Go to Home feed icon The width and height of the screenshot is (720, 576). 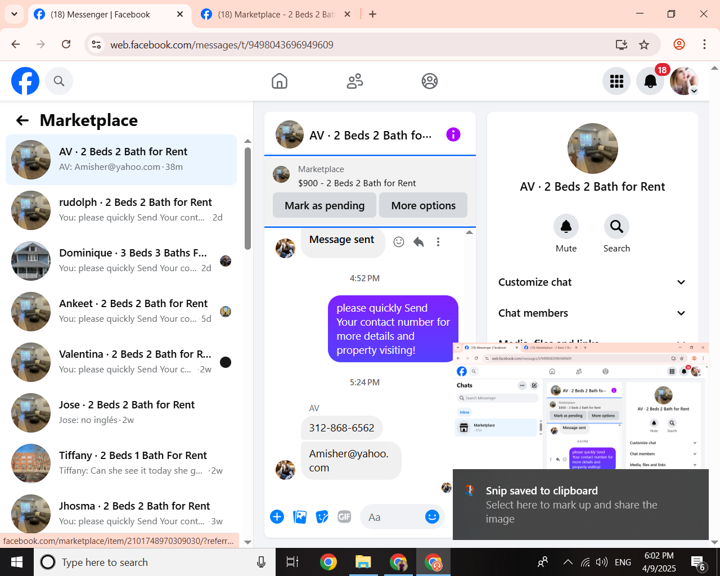[280, 81]
